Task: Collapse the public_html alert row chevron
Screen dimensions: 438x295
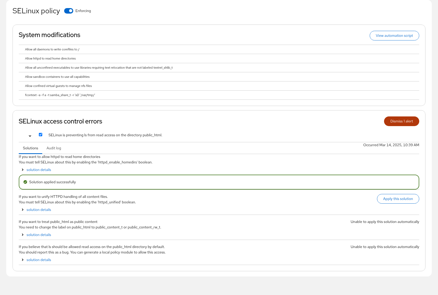Action: (x=30, y=136)
